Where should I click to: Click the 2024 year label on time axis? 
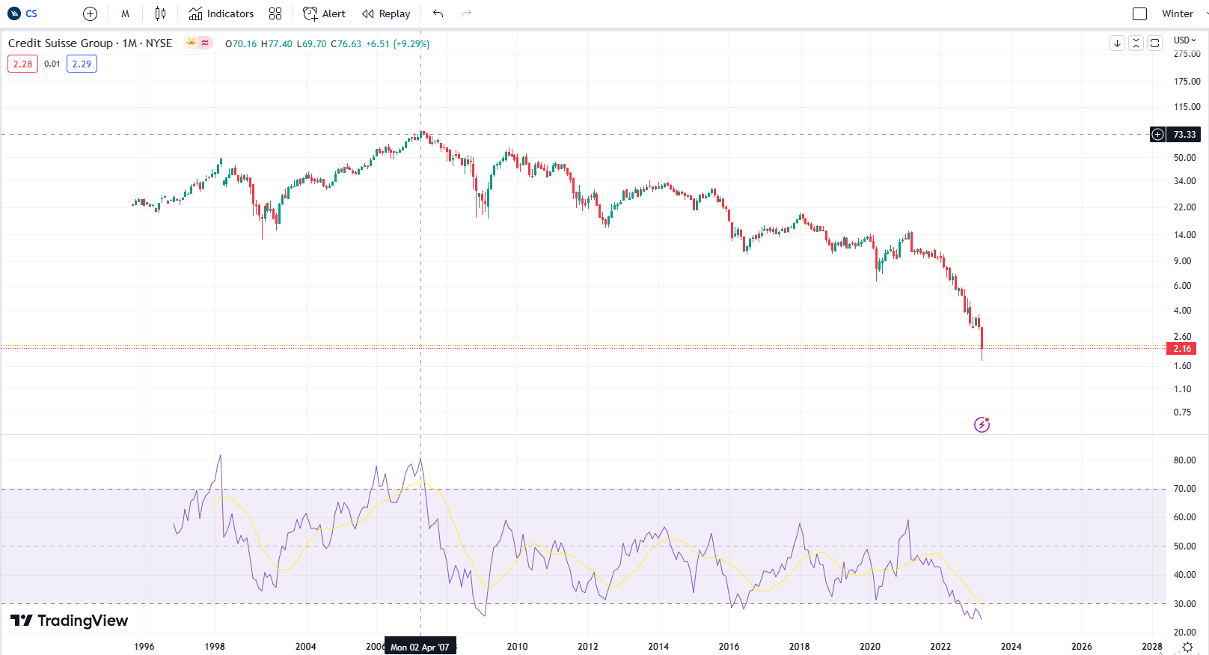click(1011, 647)
